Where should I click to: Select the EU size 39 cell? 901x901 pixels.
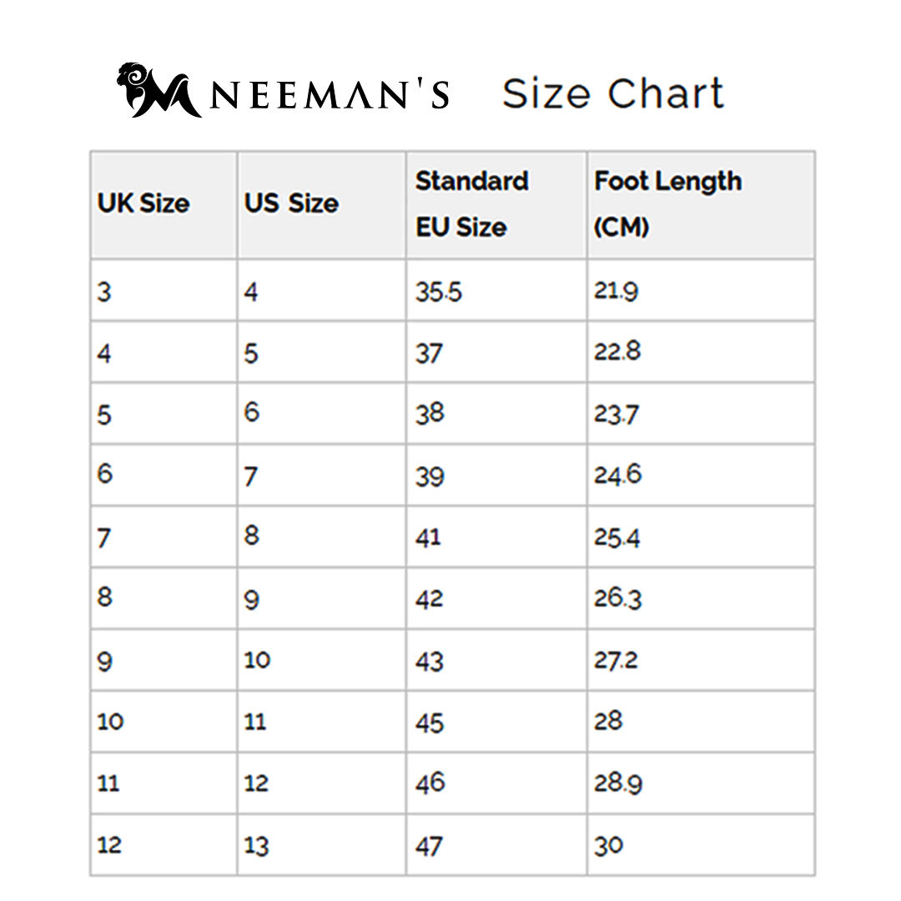(x=430, y=476)
